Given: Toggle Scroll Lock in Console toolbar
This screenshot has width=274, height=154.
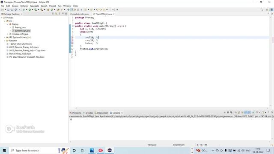Looking at the screenshot, I should pos(239,113).
